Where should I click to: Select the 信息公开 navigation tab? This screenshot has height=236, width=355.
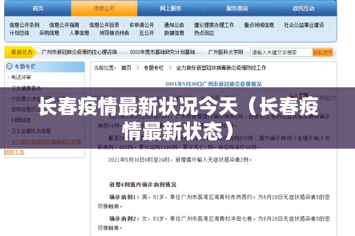click(104, 8)
